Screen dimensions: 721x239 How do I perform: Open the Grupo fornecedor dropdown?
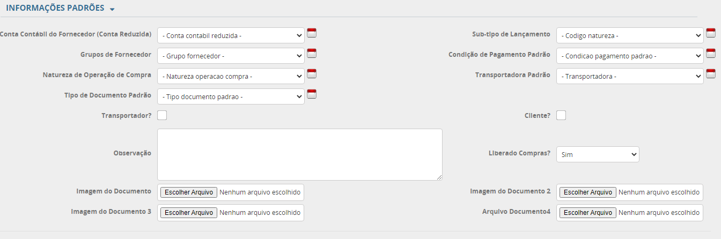231,56
